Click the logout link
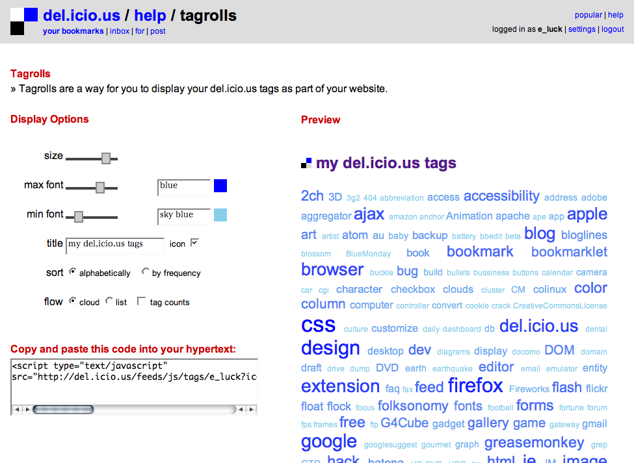 tap(613, 29)
